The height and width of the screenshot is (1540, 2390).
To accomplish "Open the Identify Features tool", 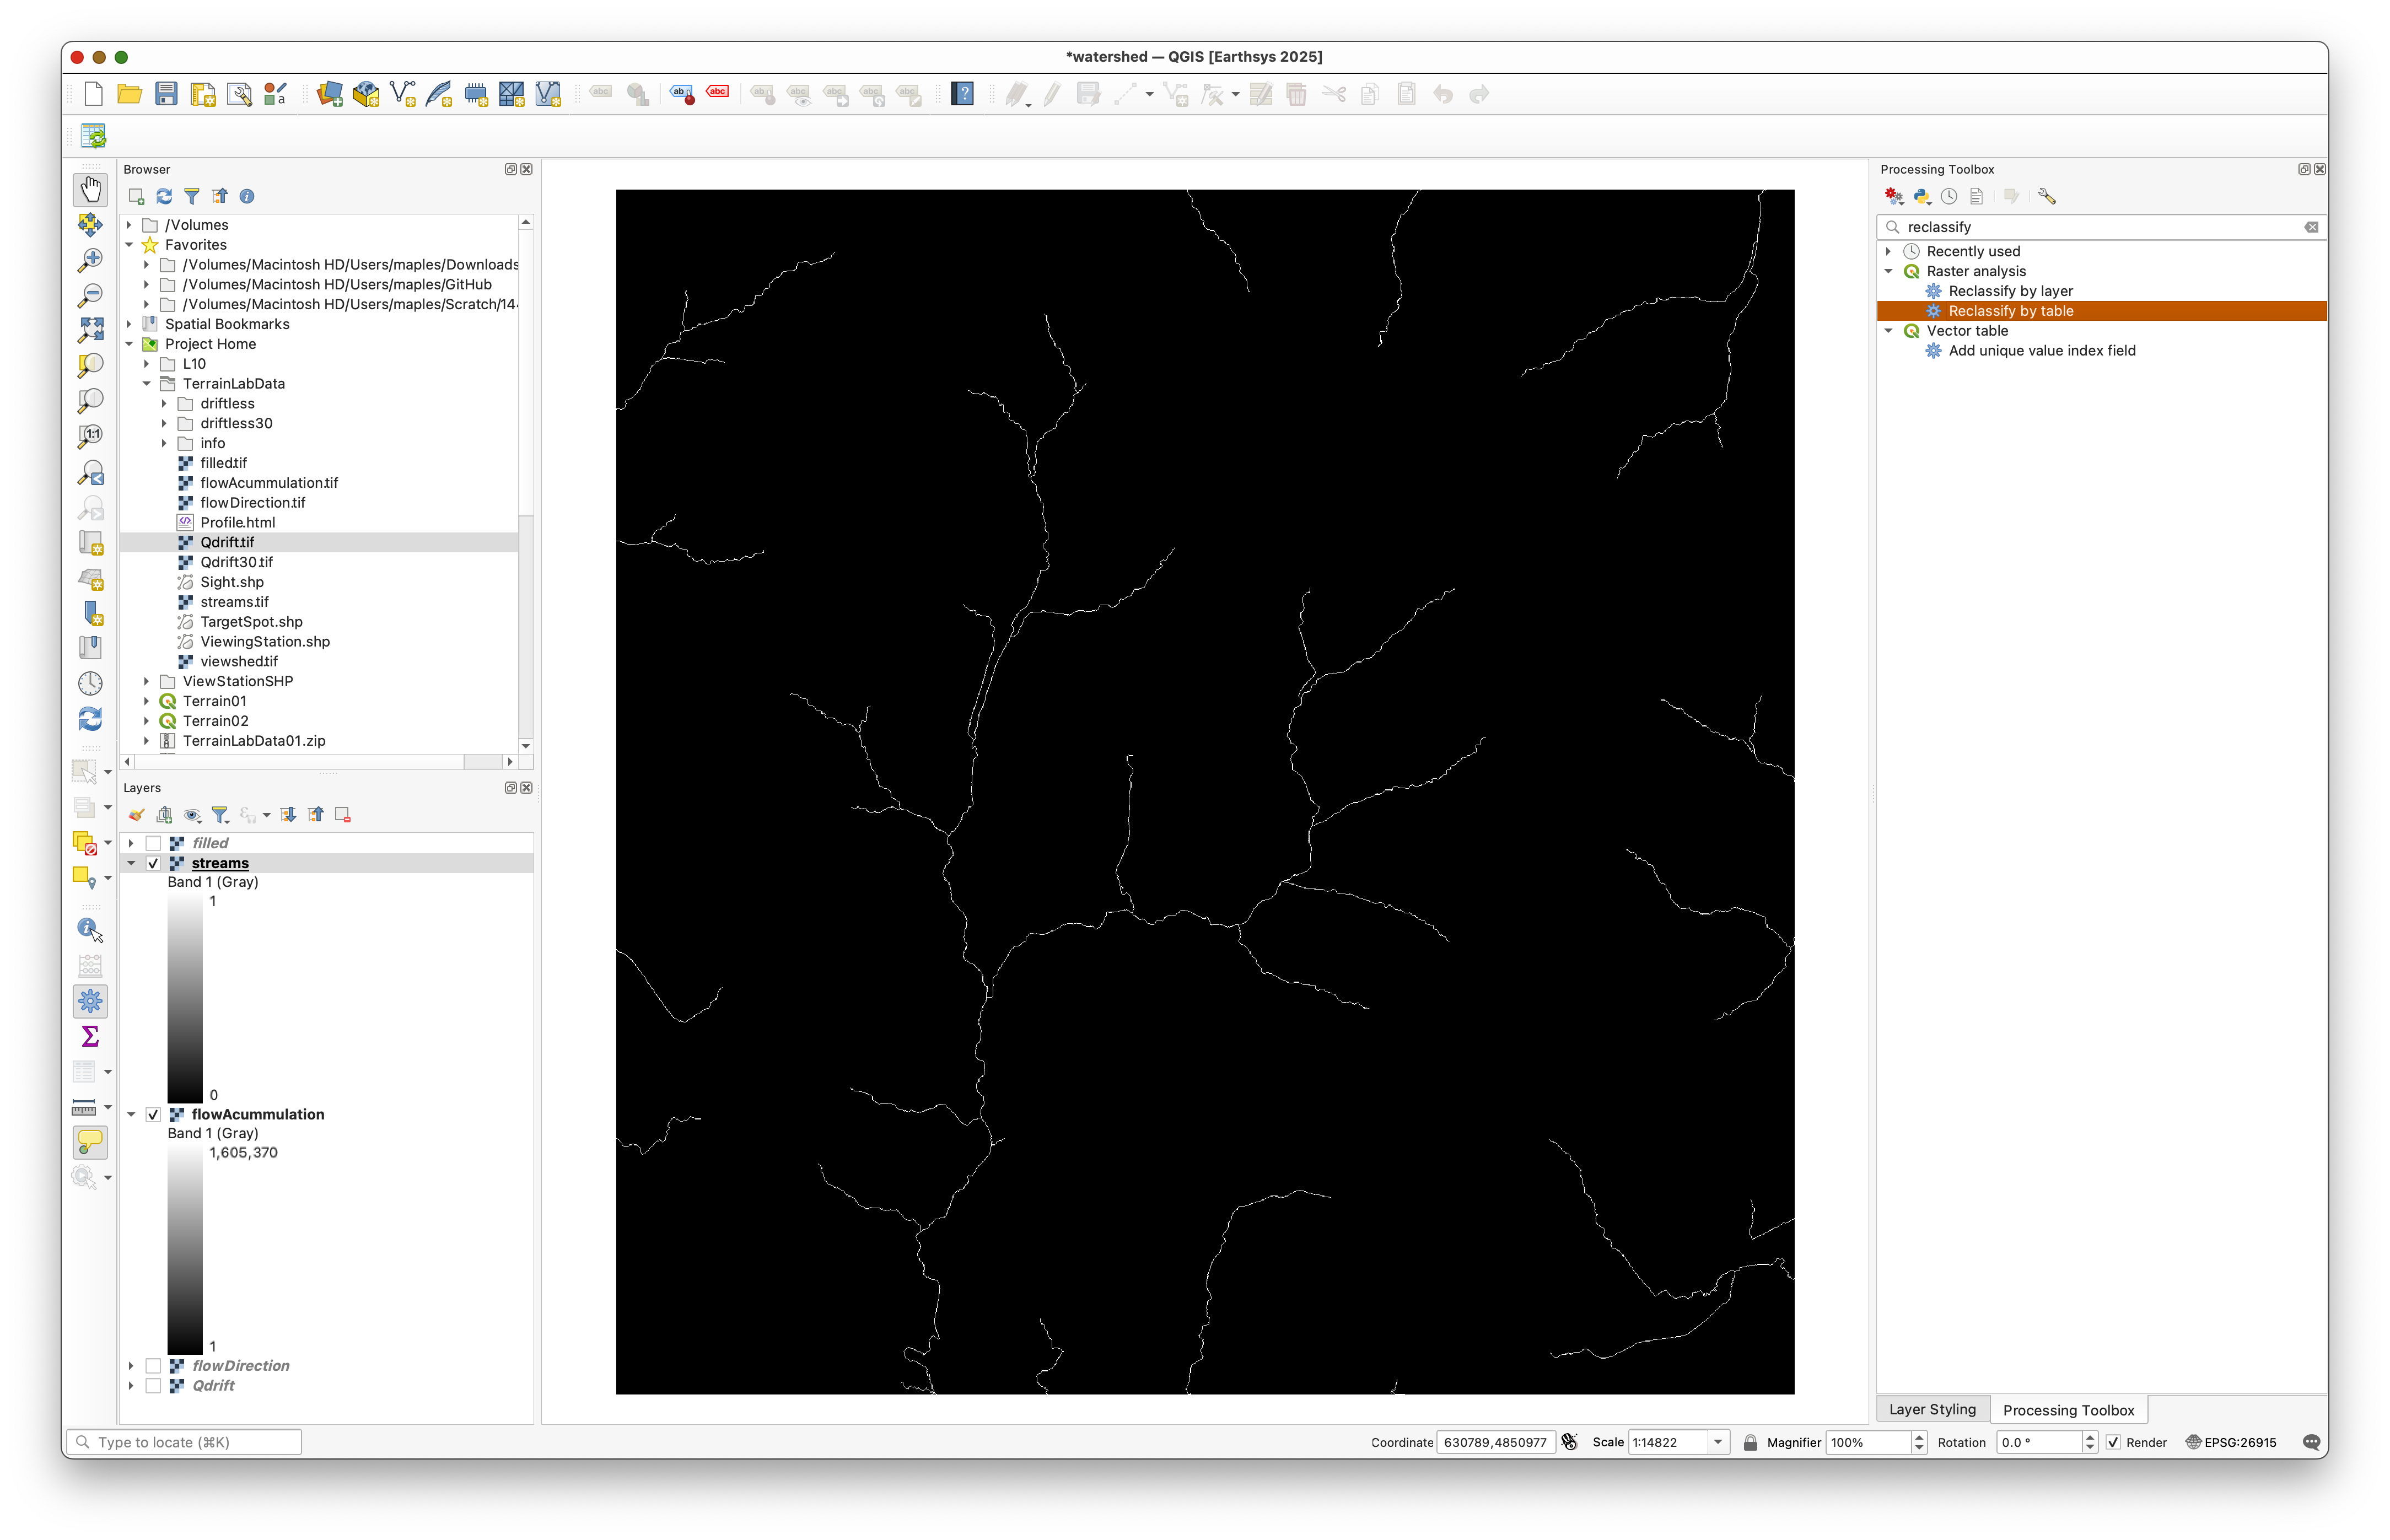I will click(90, 929).
